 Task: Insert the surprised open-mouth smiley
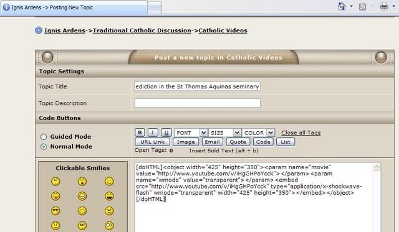pyautogui.click(x=82, y=181)
